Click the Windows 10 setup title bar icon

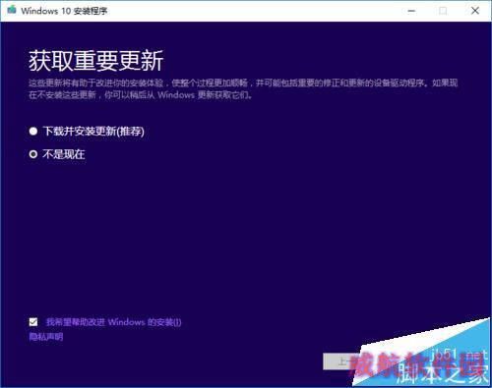click(12, 10)
